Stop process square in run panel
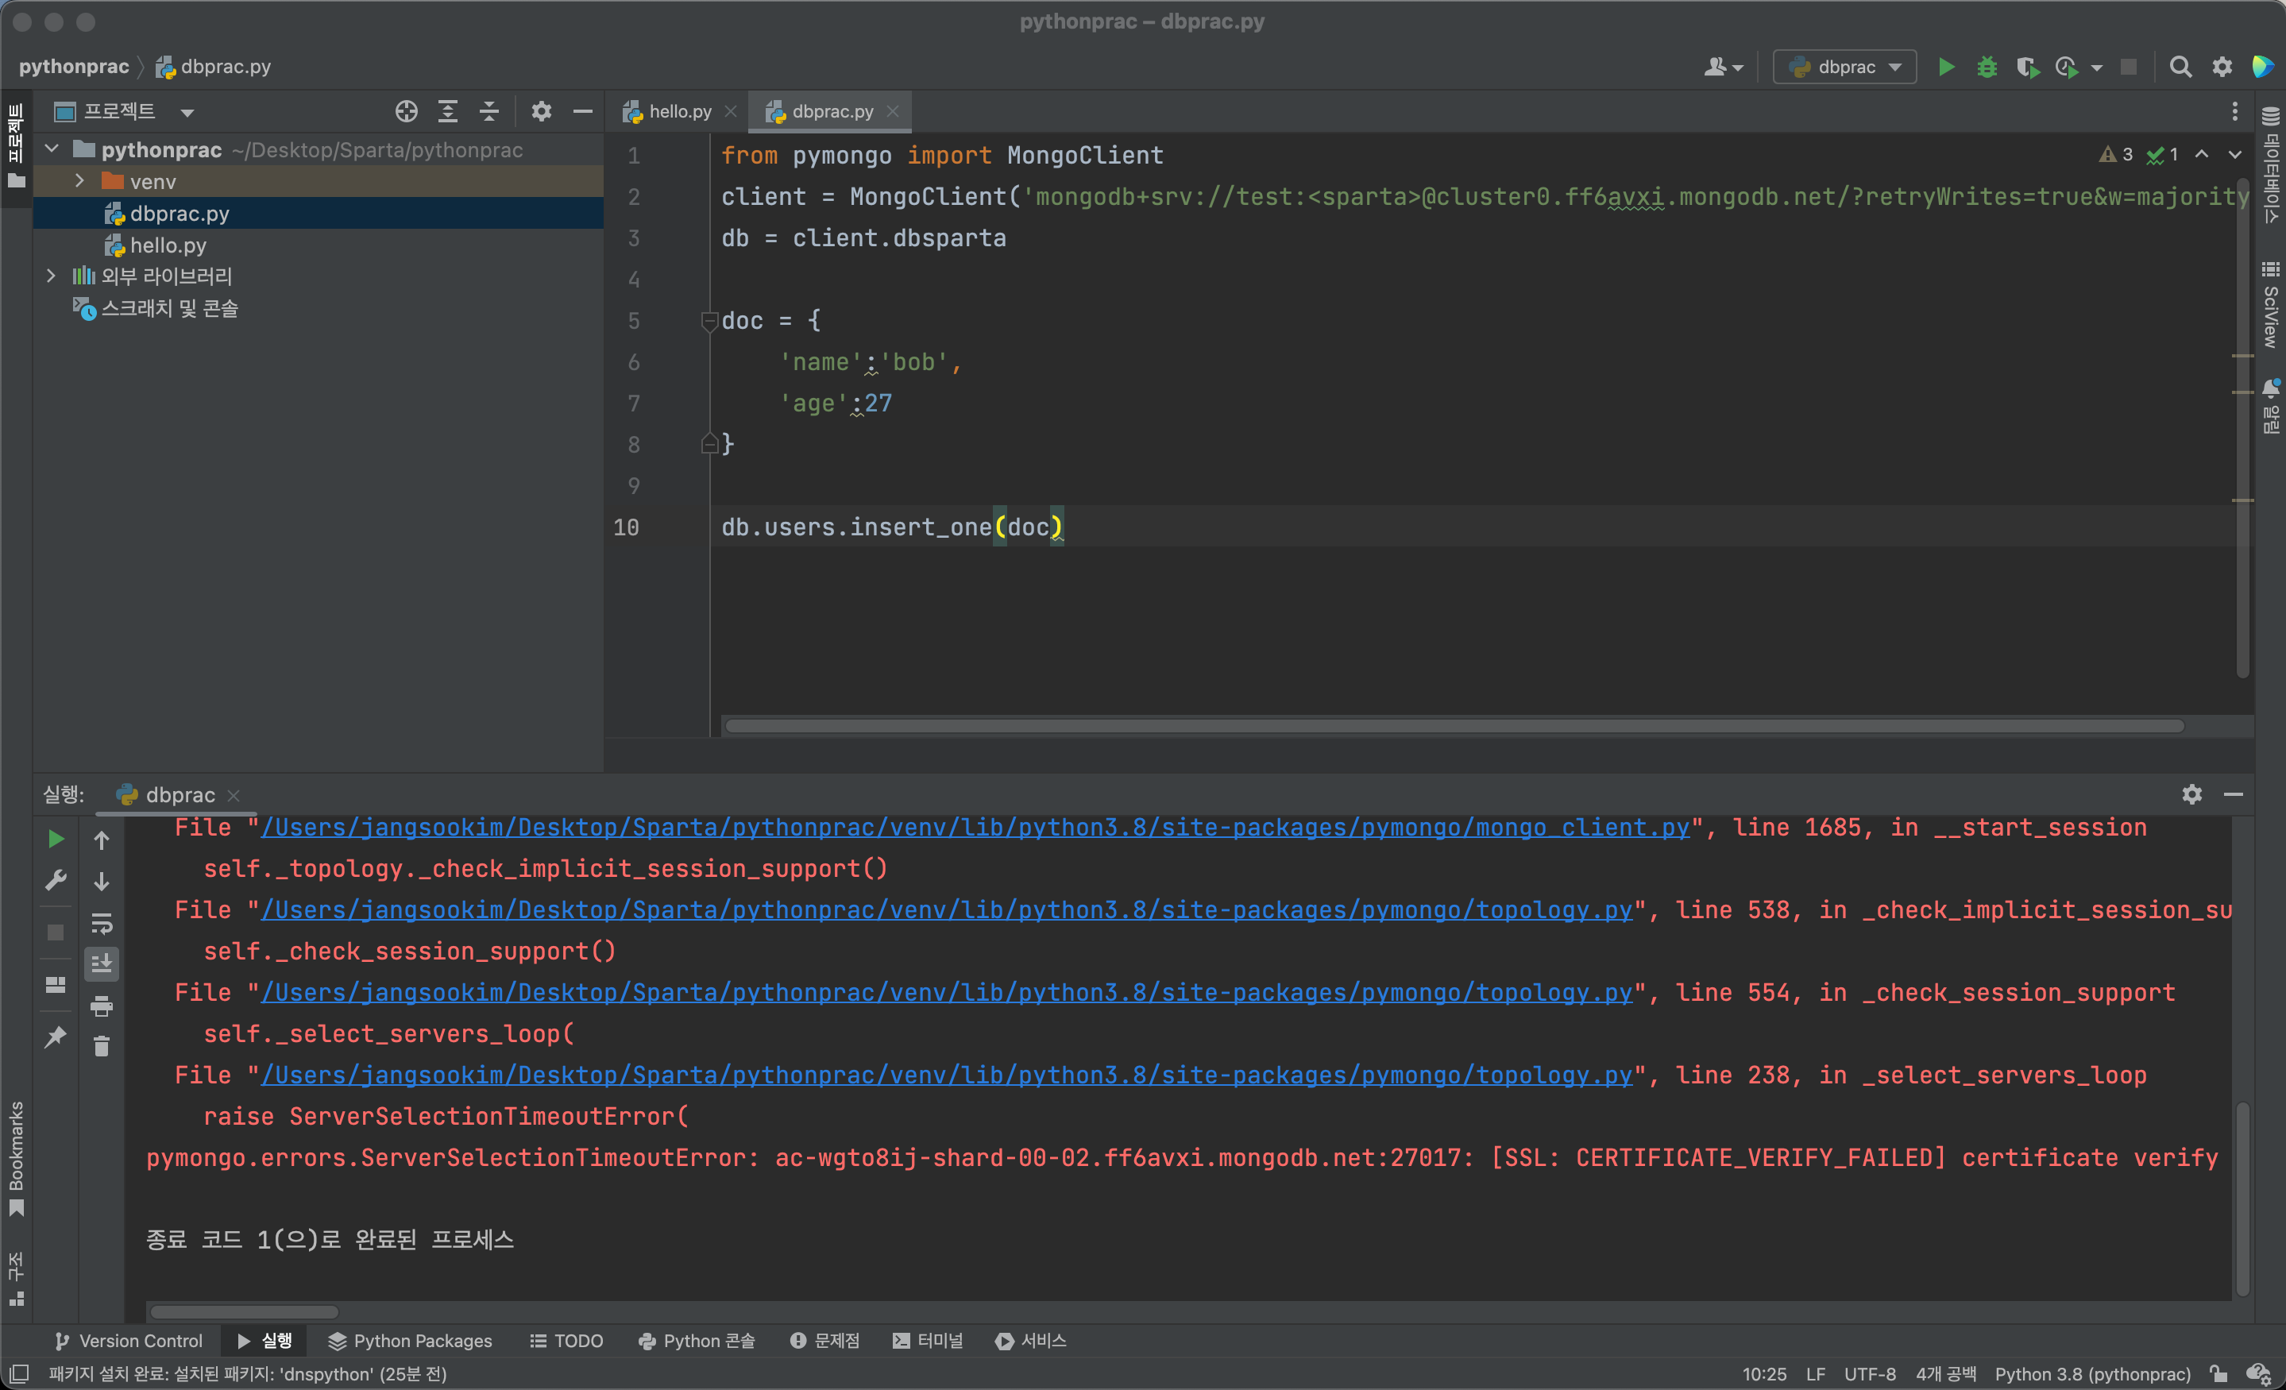This screenshot has height=1390, width=2286. click(x=56, y=932)
